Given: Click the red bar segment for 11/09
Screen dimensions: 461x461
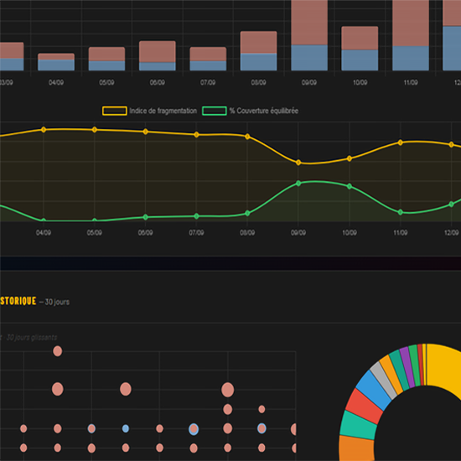Looking at the screenshot, I should [411, 23].
